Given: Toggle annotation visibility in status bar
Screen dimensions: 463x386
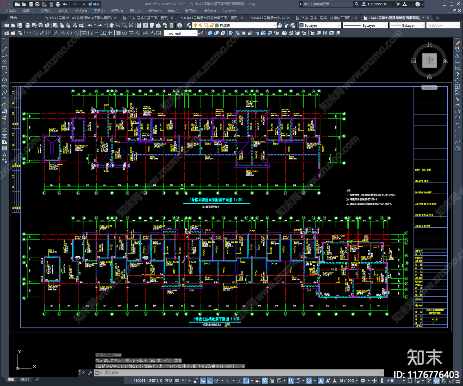Looking at the screenshot, I should 321,380.
